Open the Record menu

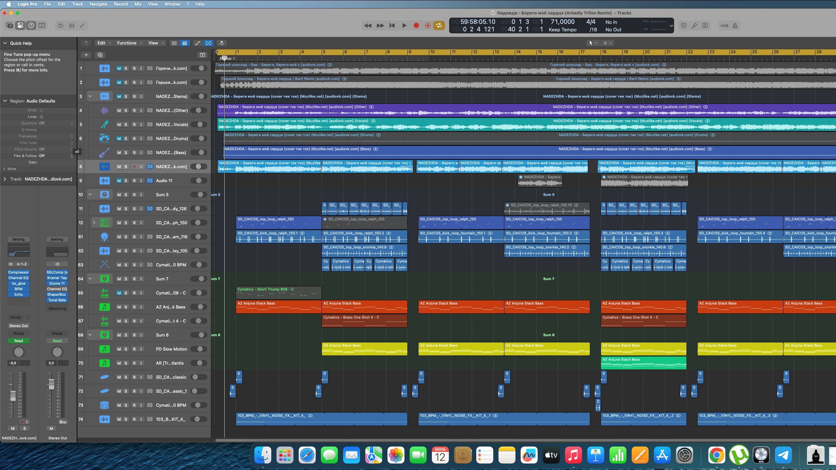(x=121, y=4)
